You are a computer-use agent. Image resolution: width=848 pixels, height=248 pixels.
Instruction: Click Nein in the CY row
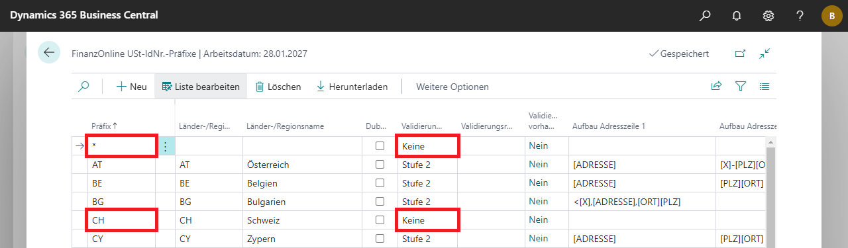547,239
